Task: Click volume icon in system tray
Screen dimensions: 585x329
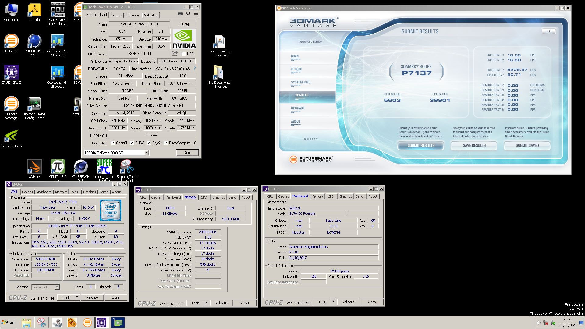Action: pyautogui.click(x=538, y=323)
